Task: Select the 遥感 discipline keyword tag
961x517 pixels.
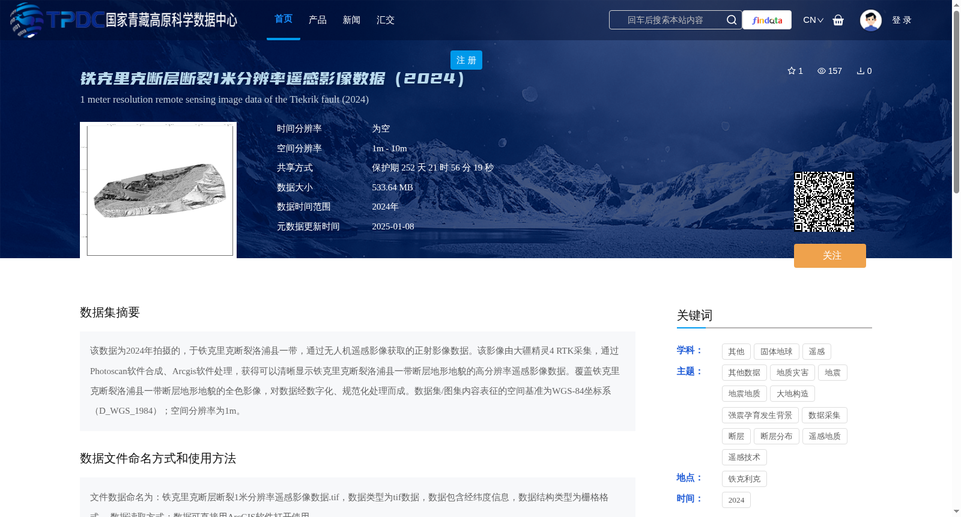Action: 817,352
